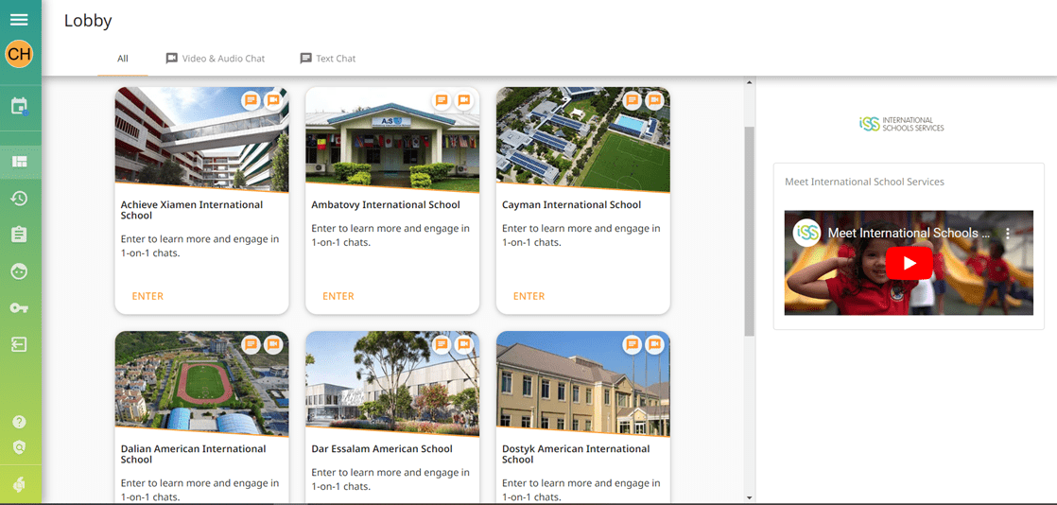Click the scrollbar down arrow
This screenshot has height=505, width=1057.
click(x=749, y=497)
